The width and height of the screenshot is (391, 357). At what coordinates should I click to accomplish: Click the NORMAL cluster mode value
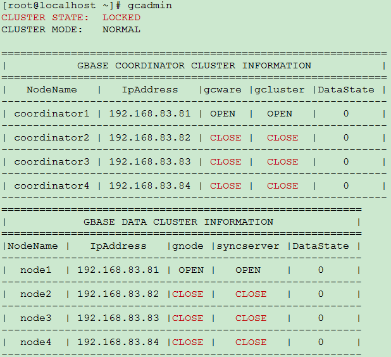pos(121,30)
